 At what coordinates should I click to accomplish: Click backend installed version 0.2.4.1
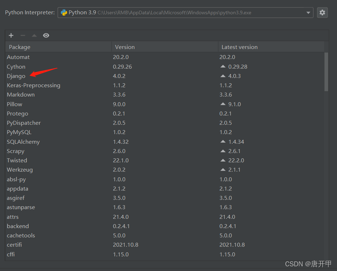122,226
